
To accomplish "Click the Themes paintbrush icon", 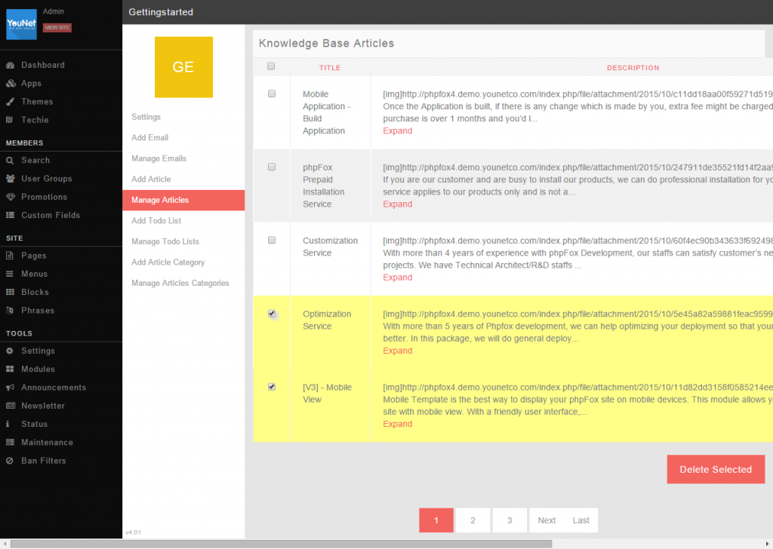I will tap(10, 102).
